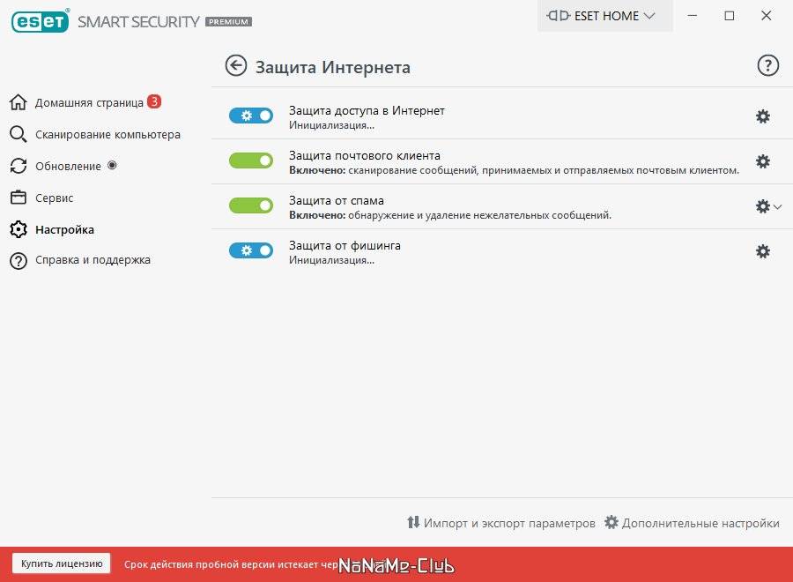Open gear settings for Защита доступа в Интернет
This screenshot has height=582, width=793.
click(x=763, y=116)
